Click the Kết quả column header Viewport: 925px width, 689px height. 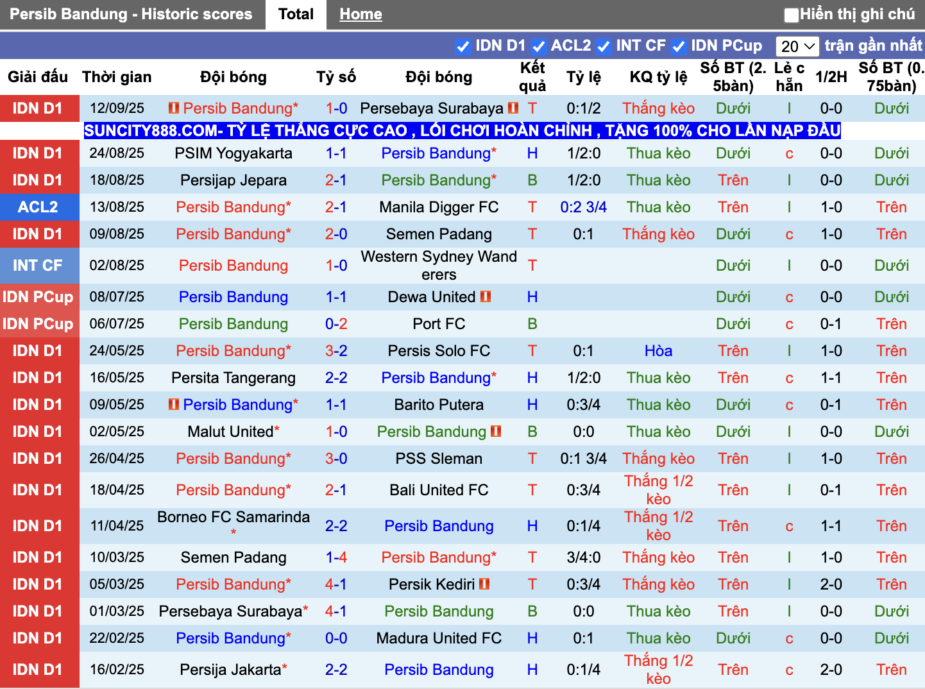532,77
